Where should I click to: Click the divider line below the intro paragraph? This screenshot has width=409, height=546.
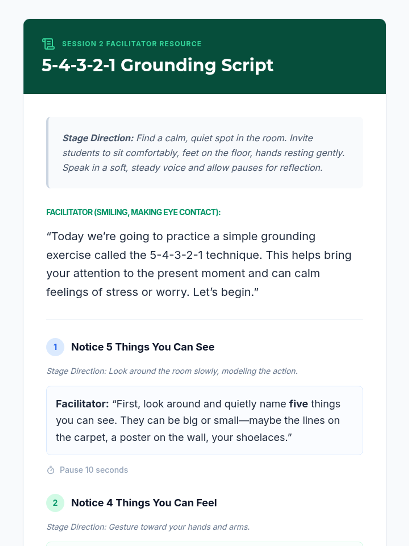pyautogui.click(x=204, y=320)
